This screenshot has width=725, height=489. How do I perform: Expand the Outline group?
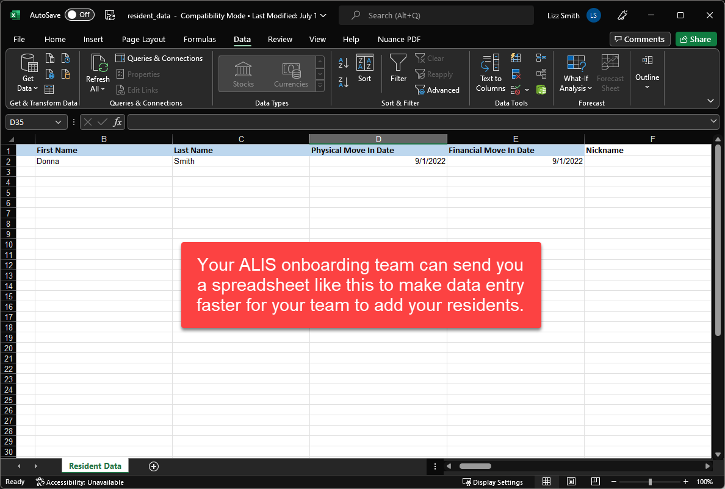(647, 73)
